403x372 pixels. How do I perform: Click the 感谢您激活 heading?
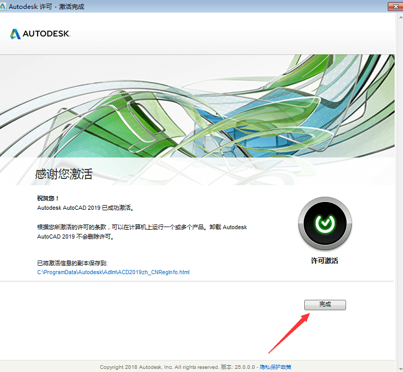point(64,174)
